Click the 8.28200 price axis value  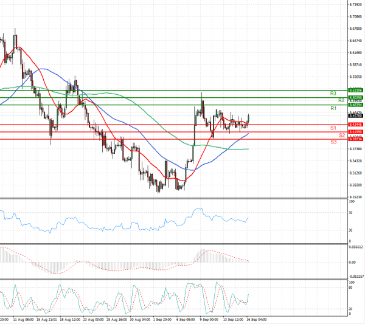[355, 185]
